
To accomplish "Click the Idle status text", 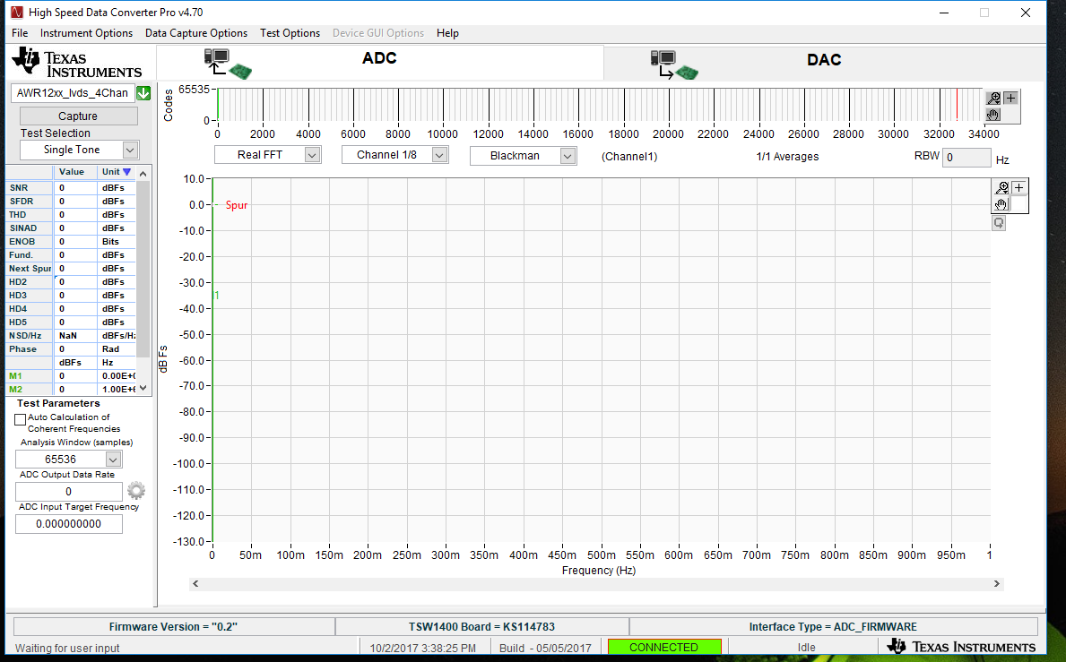I will tap(806, 648).
